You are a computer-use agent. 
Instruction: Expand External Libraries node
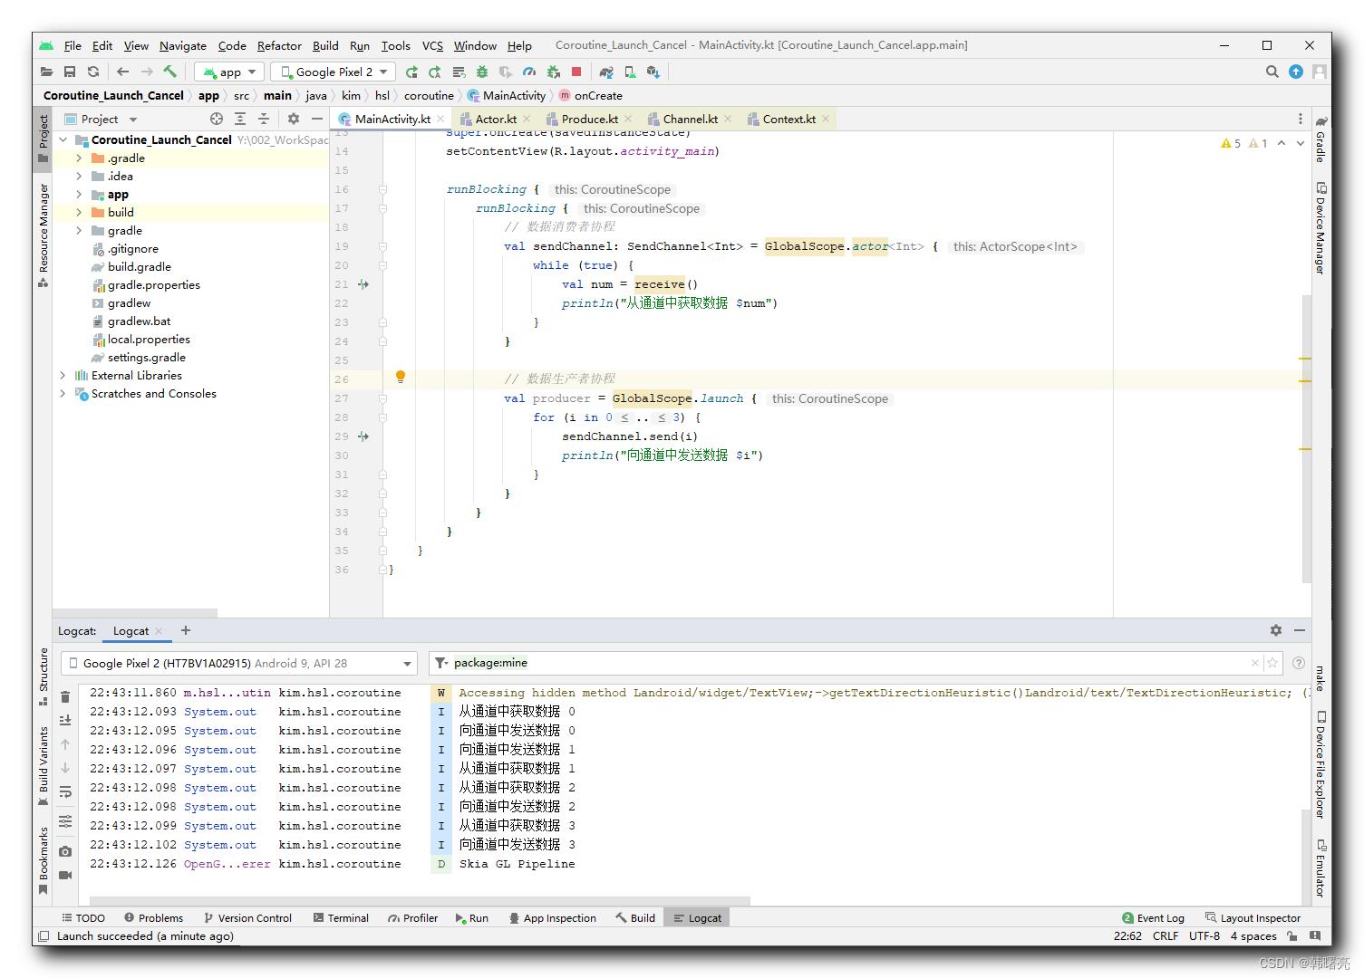[63, 375]
